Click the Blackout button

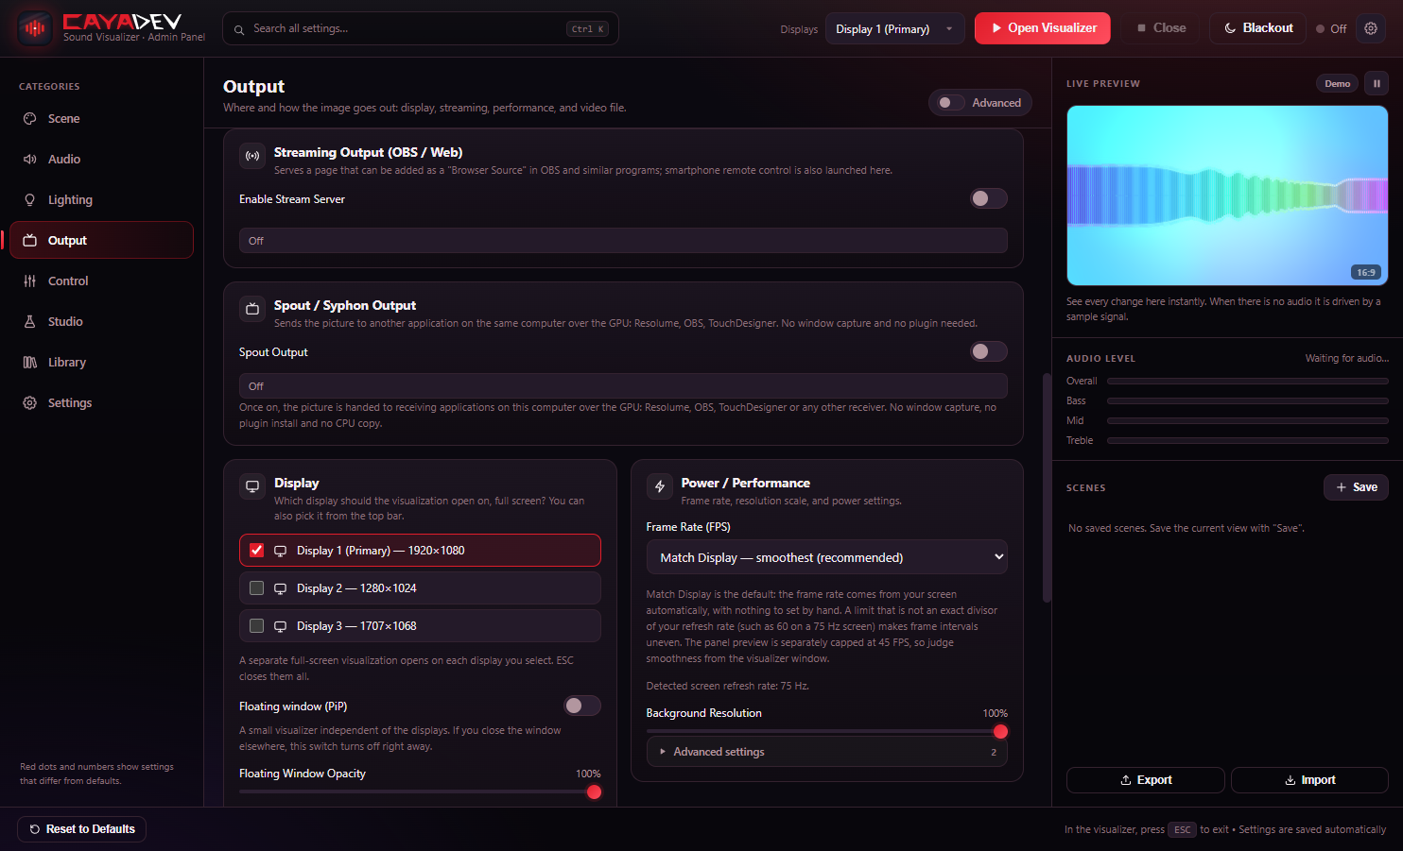1257,28
